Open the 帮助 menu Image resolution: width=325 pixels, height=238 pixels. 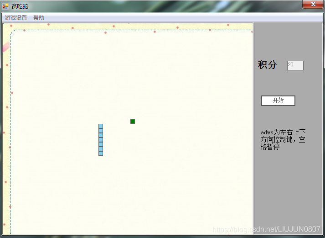(x=39, y=18)
